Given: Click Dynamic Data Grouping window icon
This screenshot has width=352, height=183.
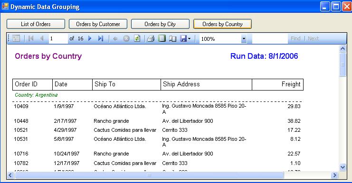Looking at the screenshot, I should [5, 6].
